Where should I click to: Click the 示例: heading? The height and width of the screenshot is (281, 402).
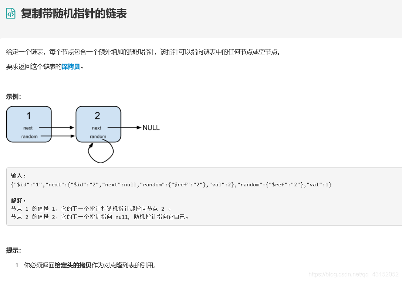[14, 97]
